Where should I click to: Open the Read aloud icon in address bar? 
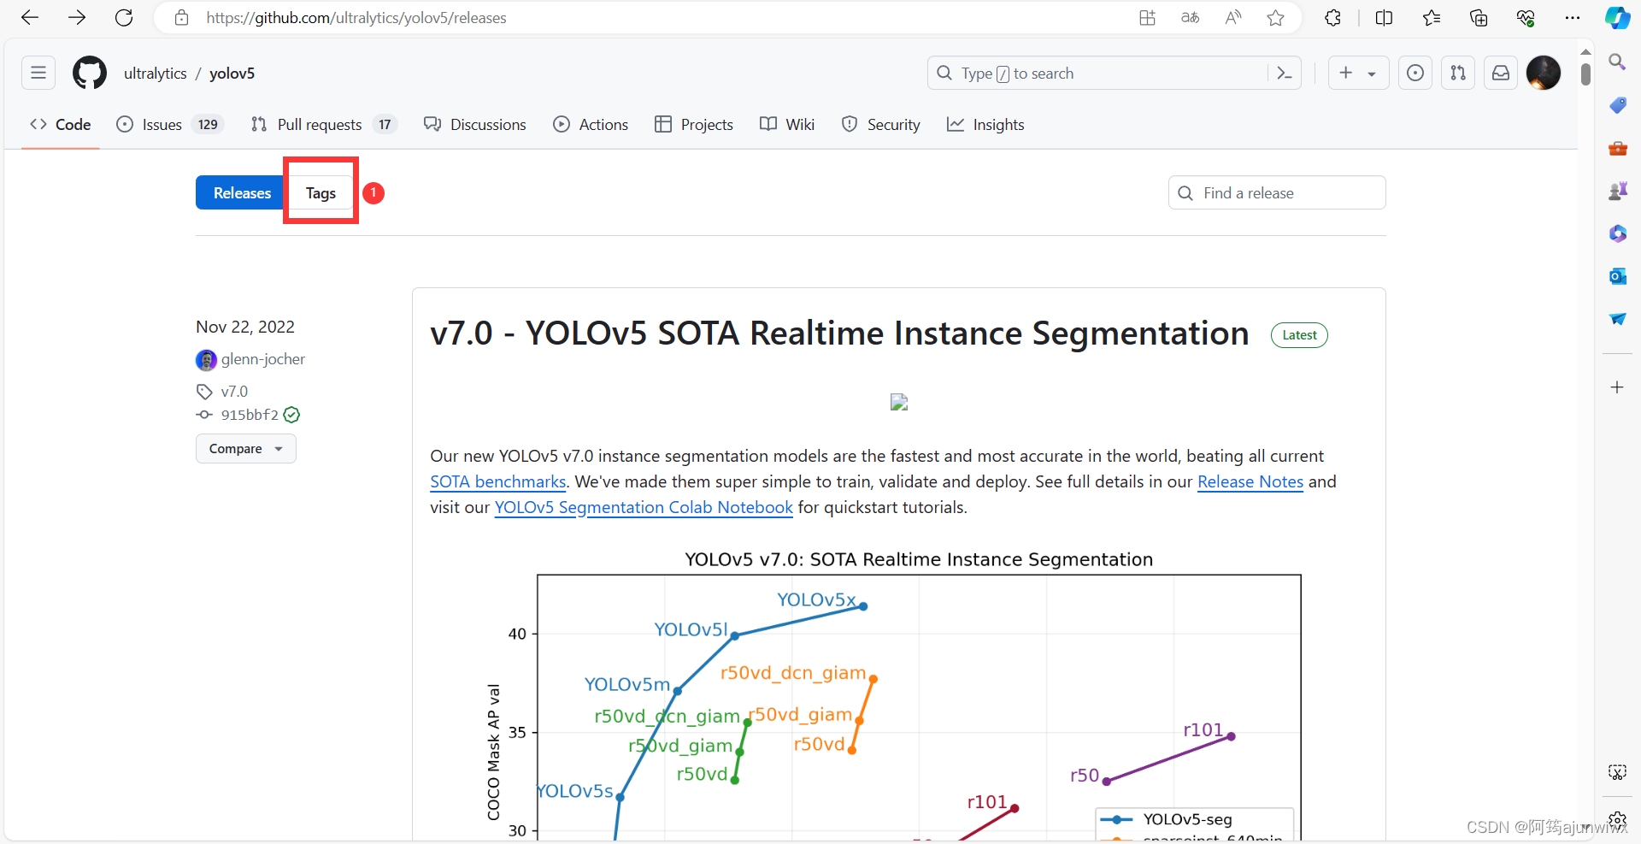1232,17
